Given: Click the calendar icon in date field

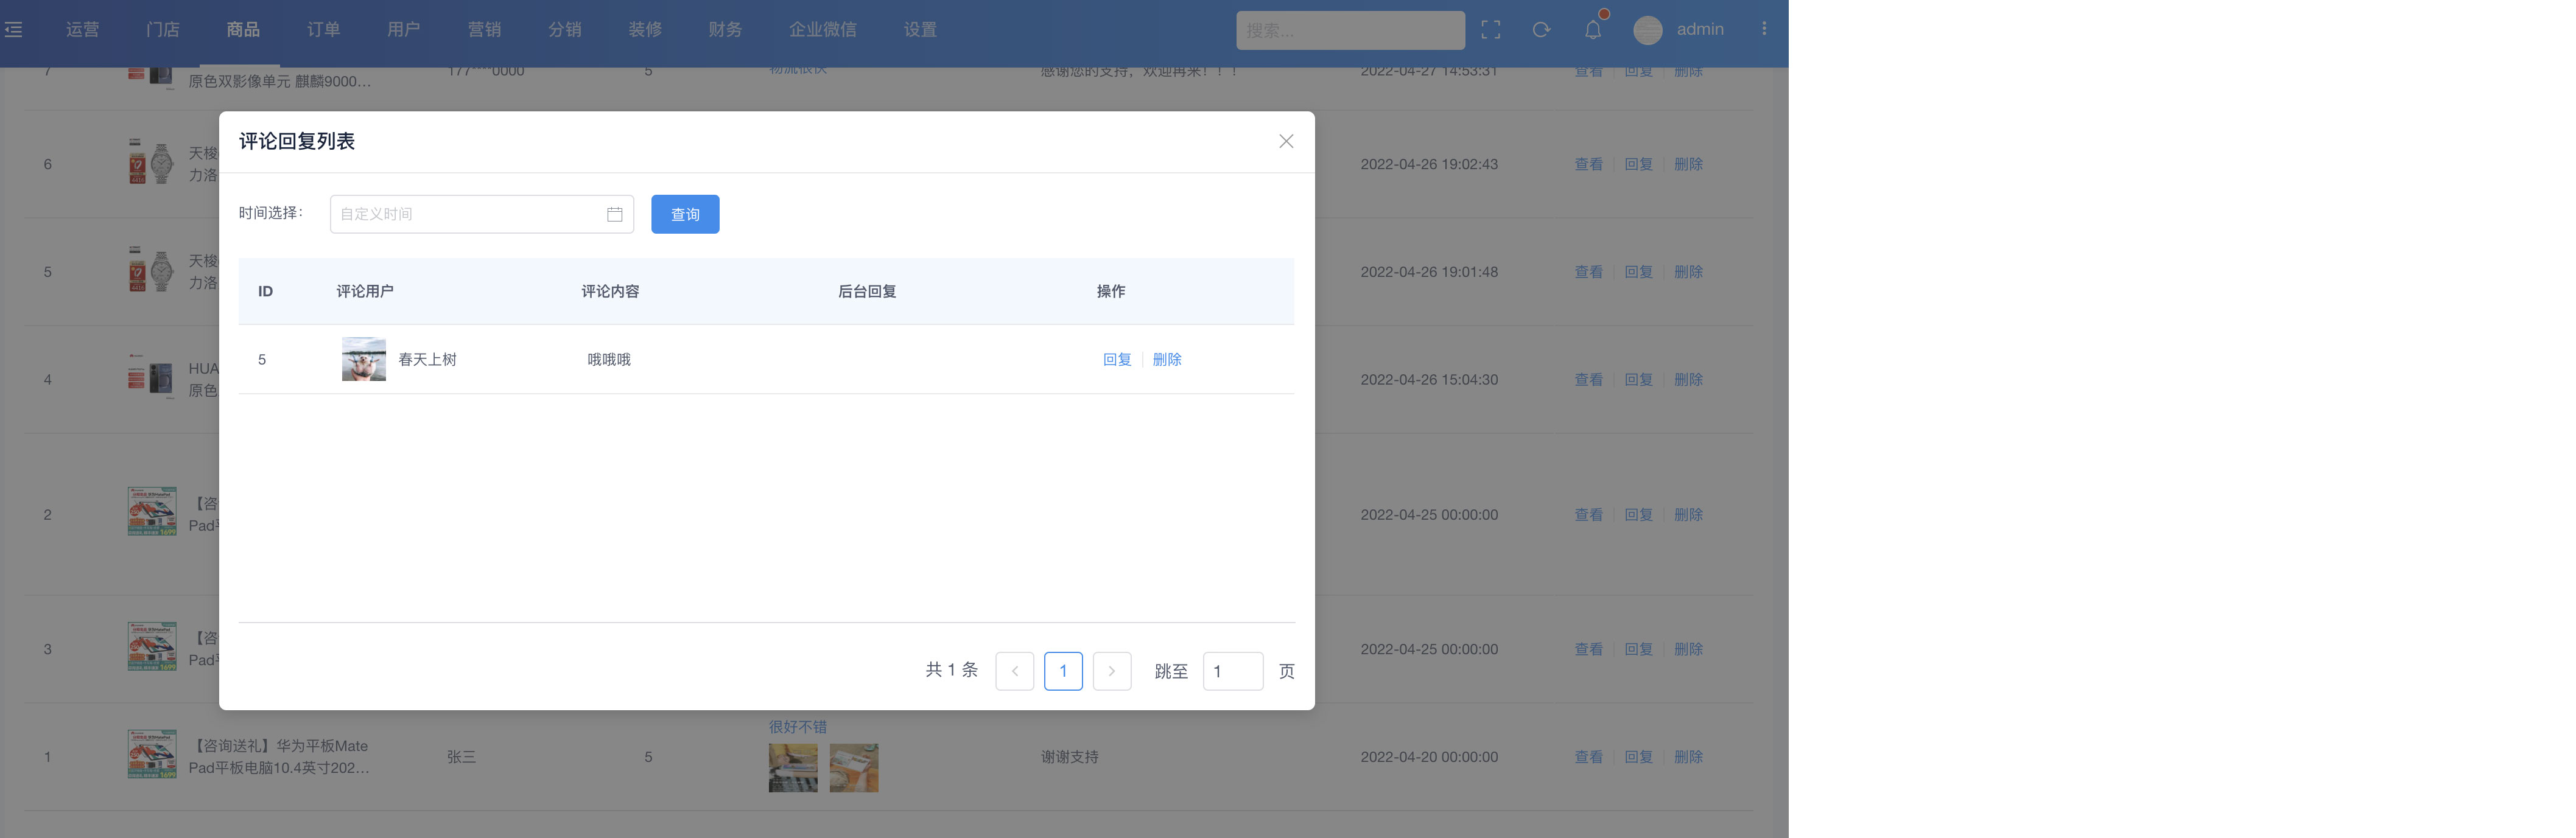Looking at the screenshot, I should point(614,214).
